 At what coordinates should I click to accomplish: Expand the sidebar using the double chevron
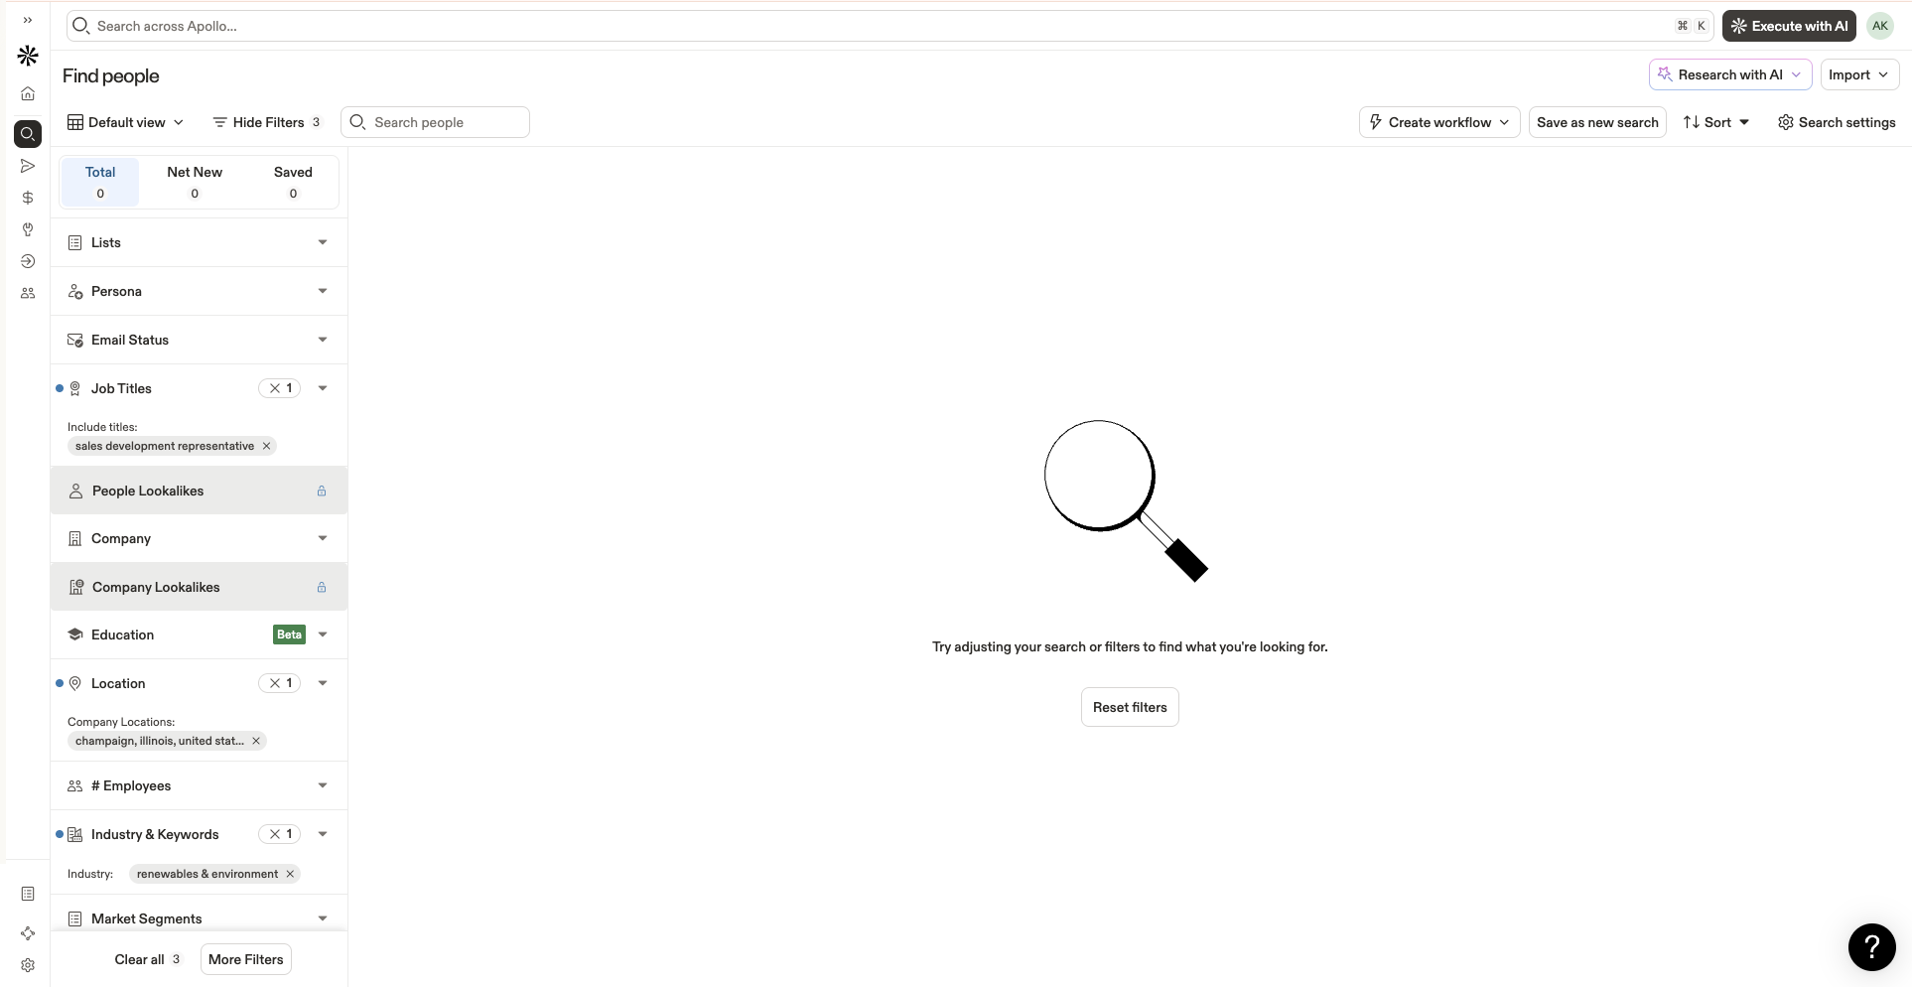pyautogui.click(x=27, y=20)
